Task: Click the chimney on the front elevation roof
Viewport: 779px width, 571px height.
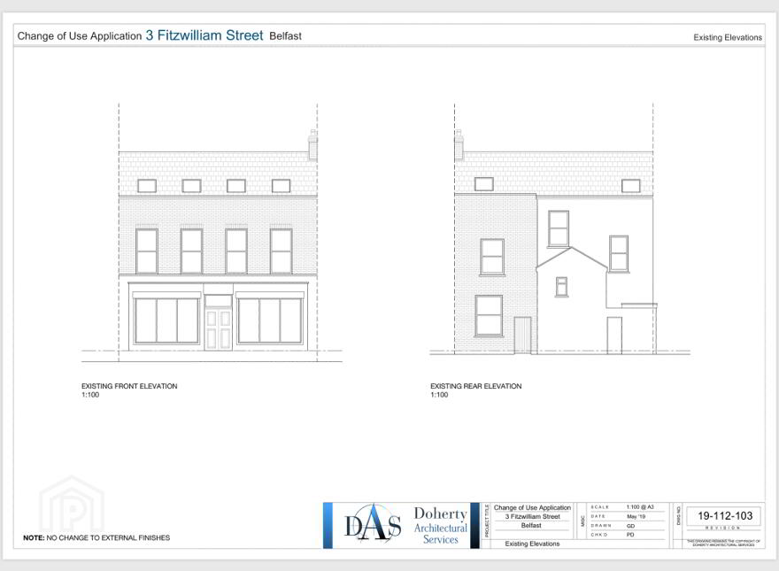Action: (x=313, y=144)
